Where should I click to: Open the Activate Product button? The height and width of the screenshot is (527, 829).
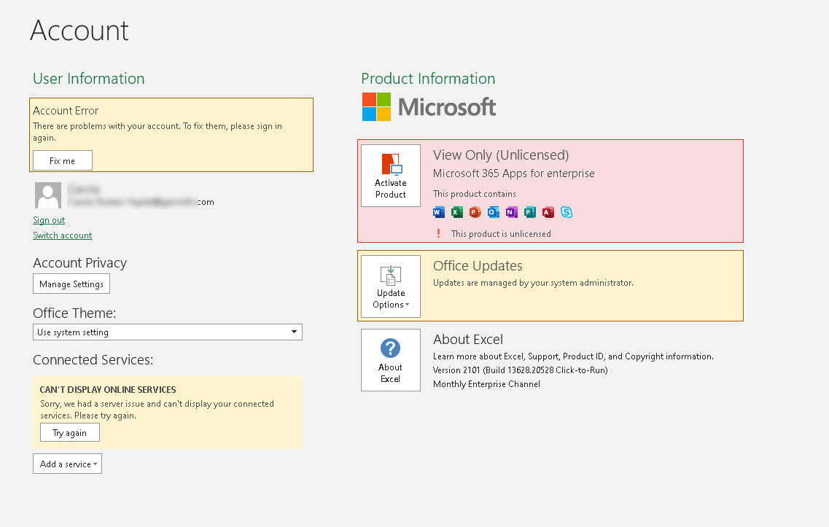[x=391, y=176]
